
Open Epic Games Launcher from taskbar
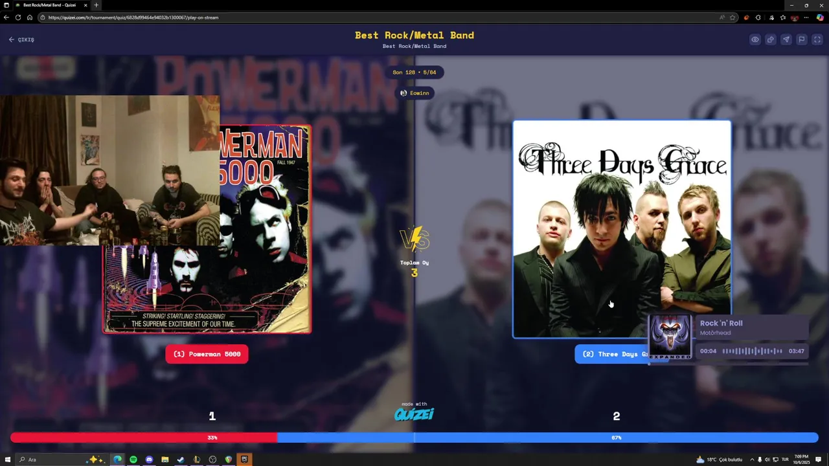coord(244,460)
